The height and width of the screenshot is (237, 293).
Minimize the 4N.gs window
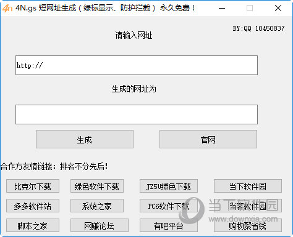coord(222,8)
